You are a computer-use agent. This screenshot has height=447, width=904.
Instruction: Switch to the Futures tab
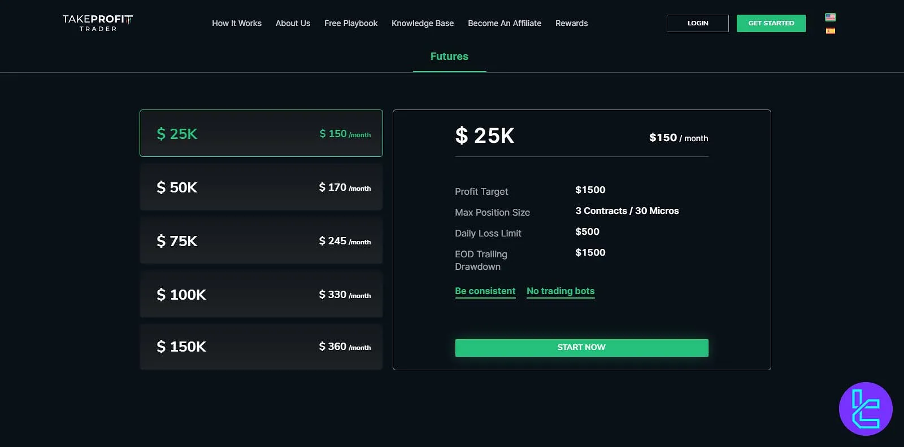point(449,56)
